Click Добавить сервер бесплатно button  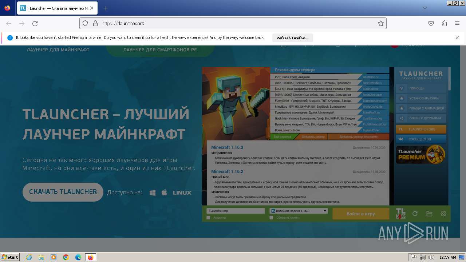[359, 137]
